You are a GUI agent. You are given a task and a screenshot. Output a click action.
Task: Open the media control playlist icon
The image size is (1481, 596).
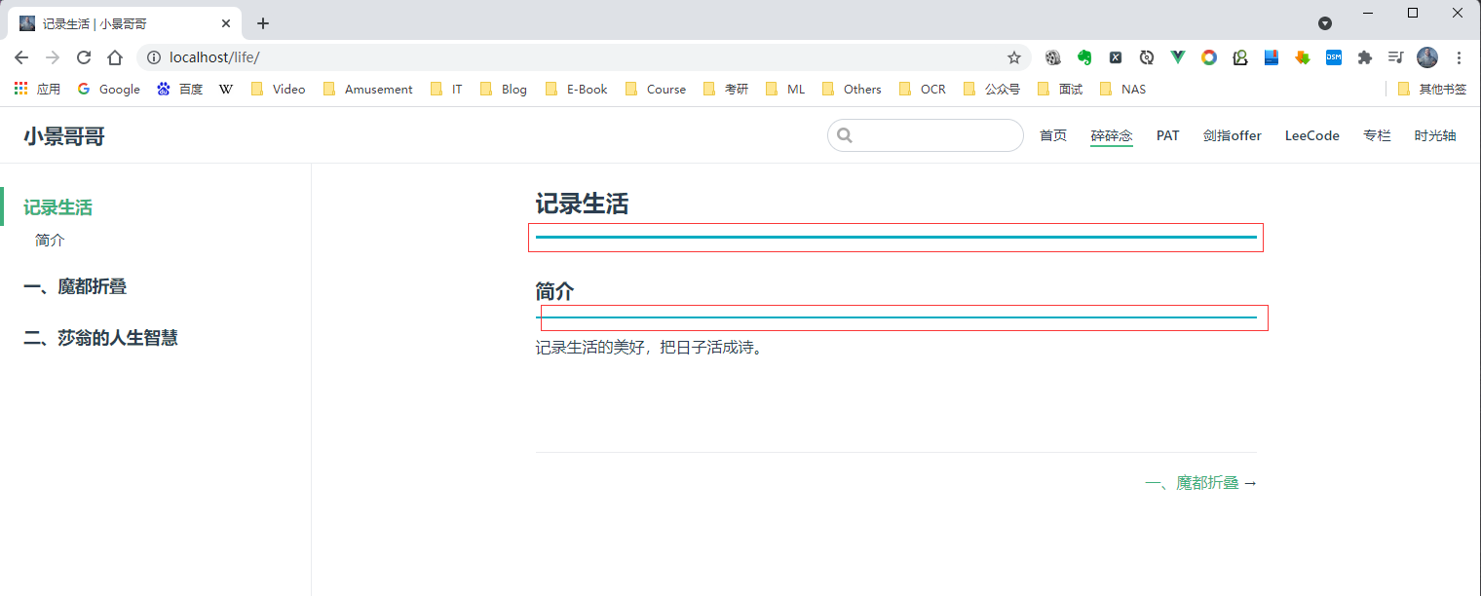point(1395,57)
